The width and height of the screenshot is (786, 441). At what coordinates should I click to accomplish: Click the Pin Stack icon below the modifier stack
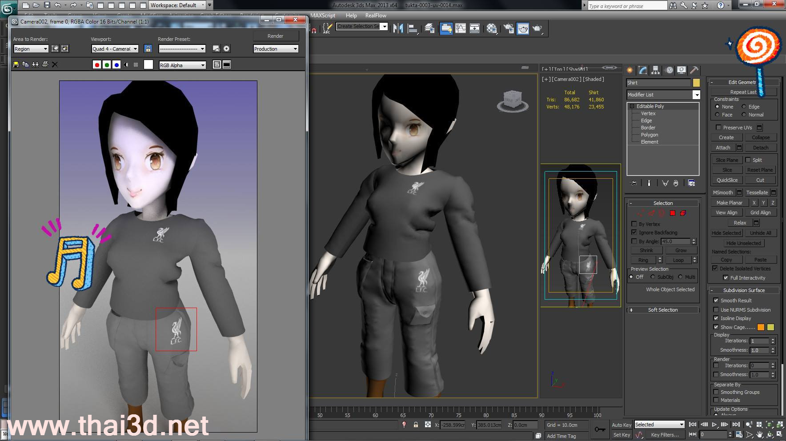pyautogui.click(x=634, y=183)
